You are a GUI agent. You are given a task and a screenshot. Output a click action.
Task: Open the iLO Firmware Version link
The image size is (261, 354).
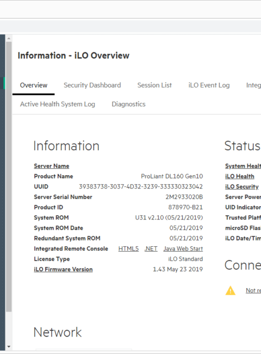coord(63,270)
